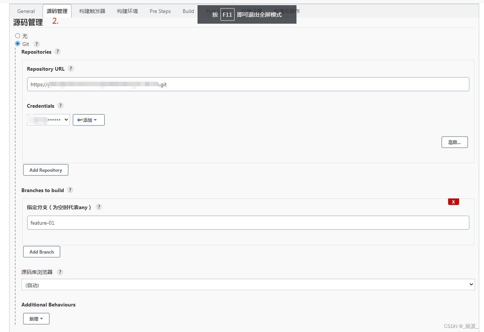The height and width of the screenshot is (332, 484).
Task: Show help for 源码库浏览器
Action: pos(60,272)
